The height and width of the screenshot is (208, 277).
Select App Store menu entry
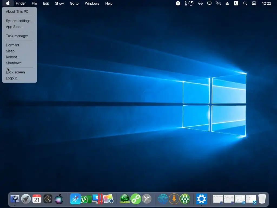(x=15, y=27)
